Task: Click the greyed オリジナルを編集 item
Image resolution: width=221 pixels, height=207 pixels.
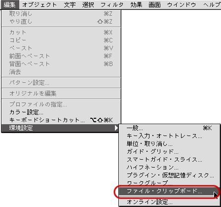Action: coord(61,94)
